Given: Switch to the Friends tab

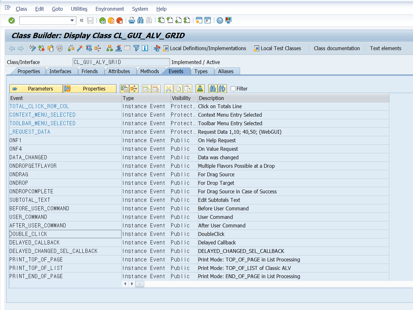Looking at the screenshot, I should [90, 71].
